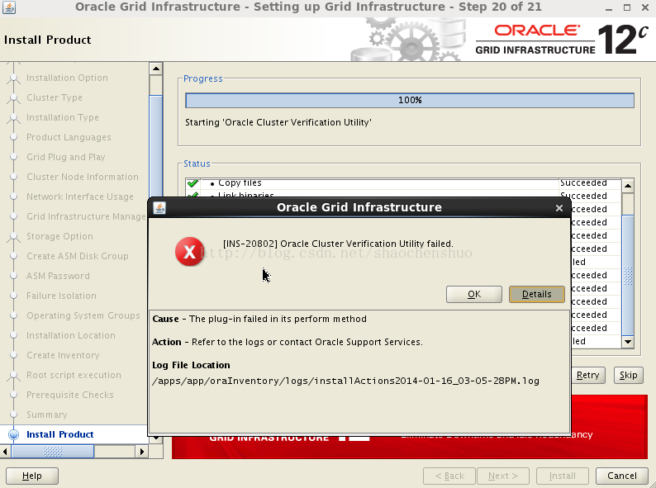Click the red error X icon
Screen dimensions: 656x488
(189, 252)
